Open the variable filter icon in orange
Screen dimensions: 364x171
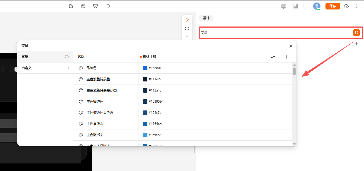pyautogui.click(x=356, y=33)
